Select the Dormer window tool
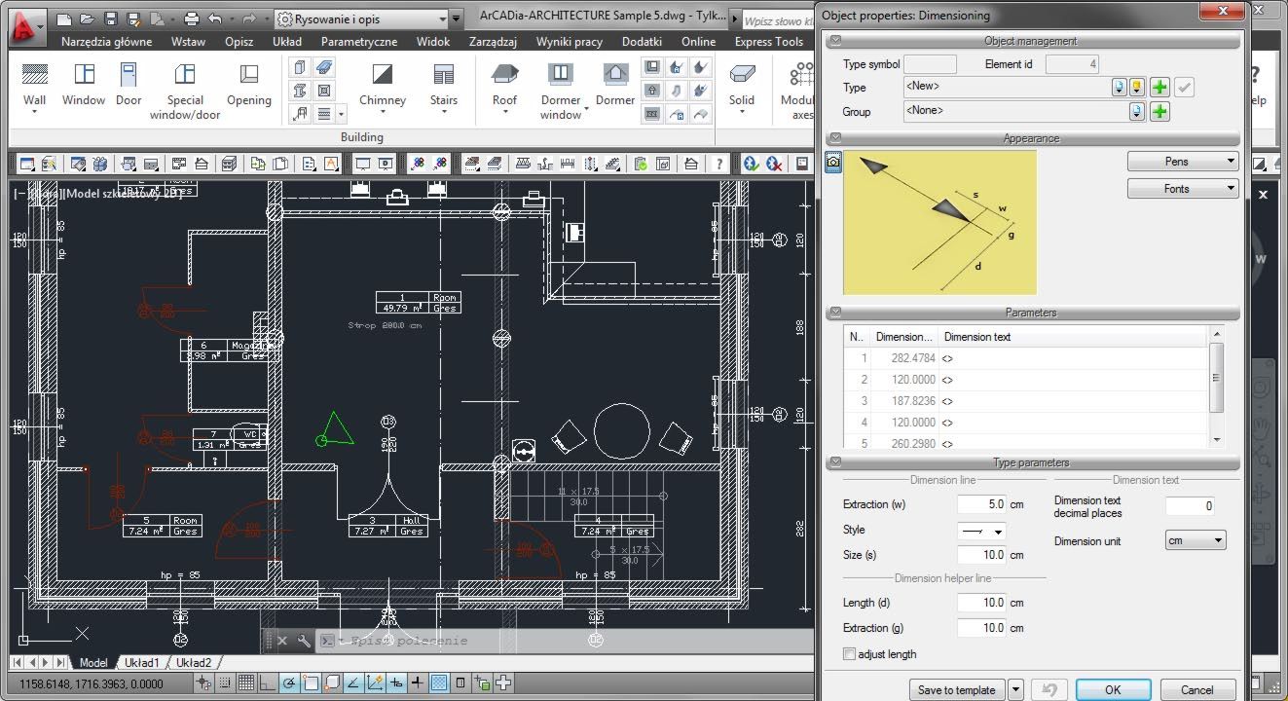The width and height of the screenshot is (1288, 701). (561, 90)
